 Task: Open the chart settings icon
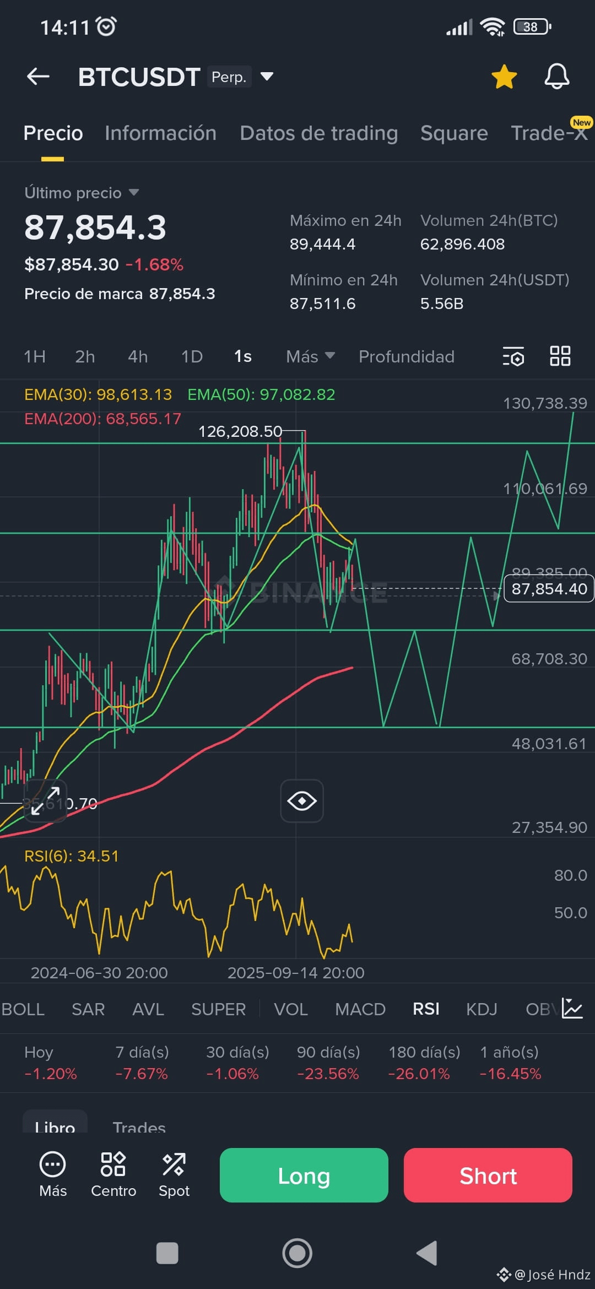pos(513,356)
